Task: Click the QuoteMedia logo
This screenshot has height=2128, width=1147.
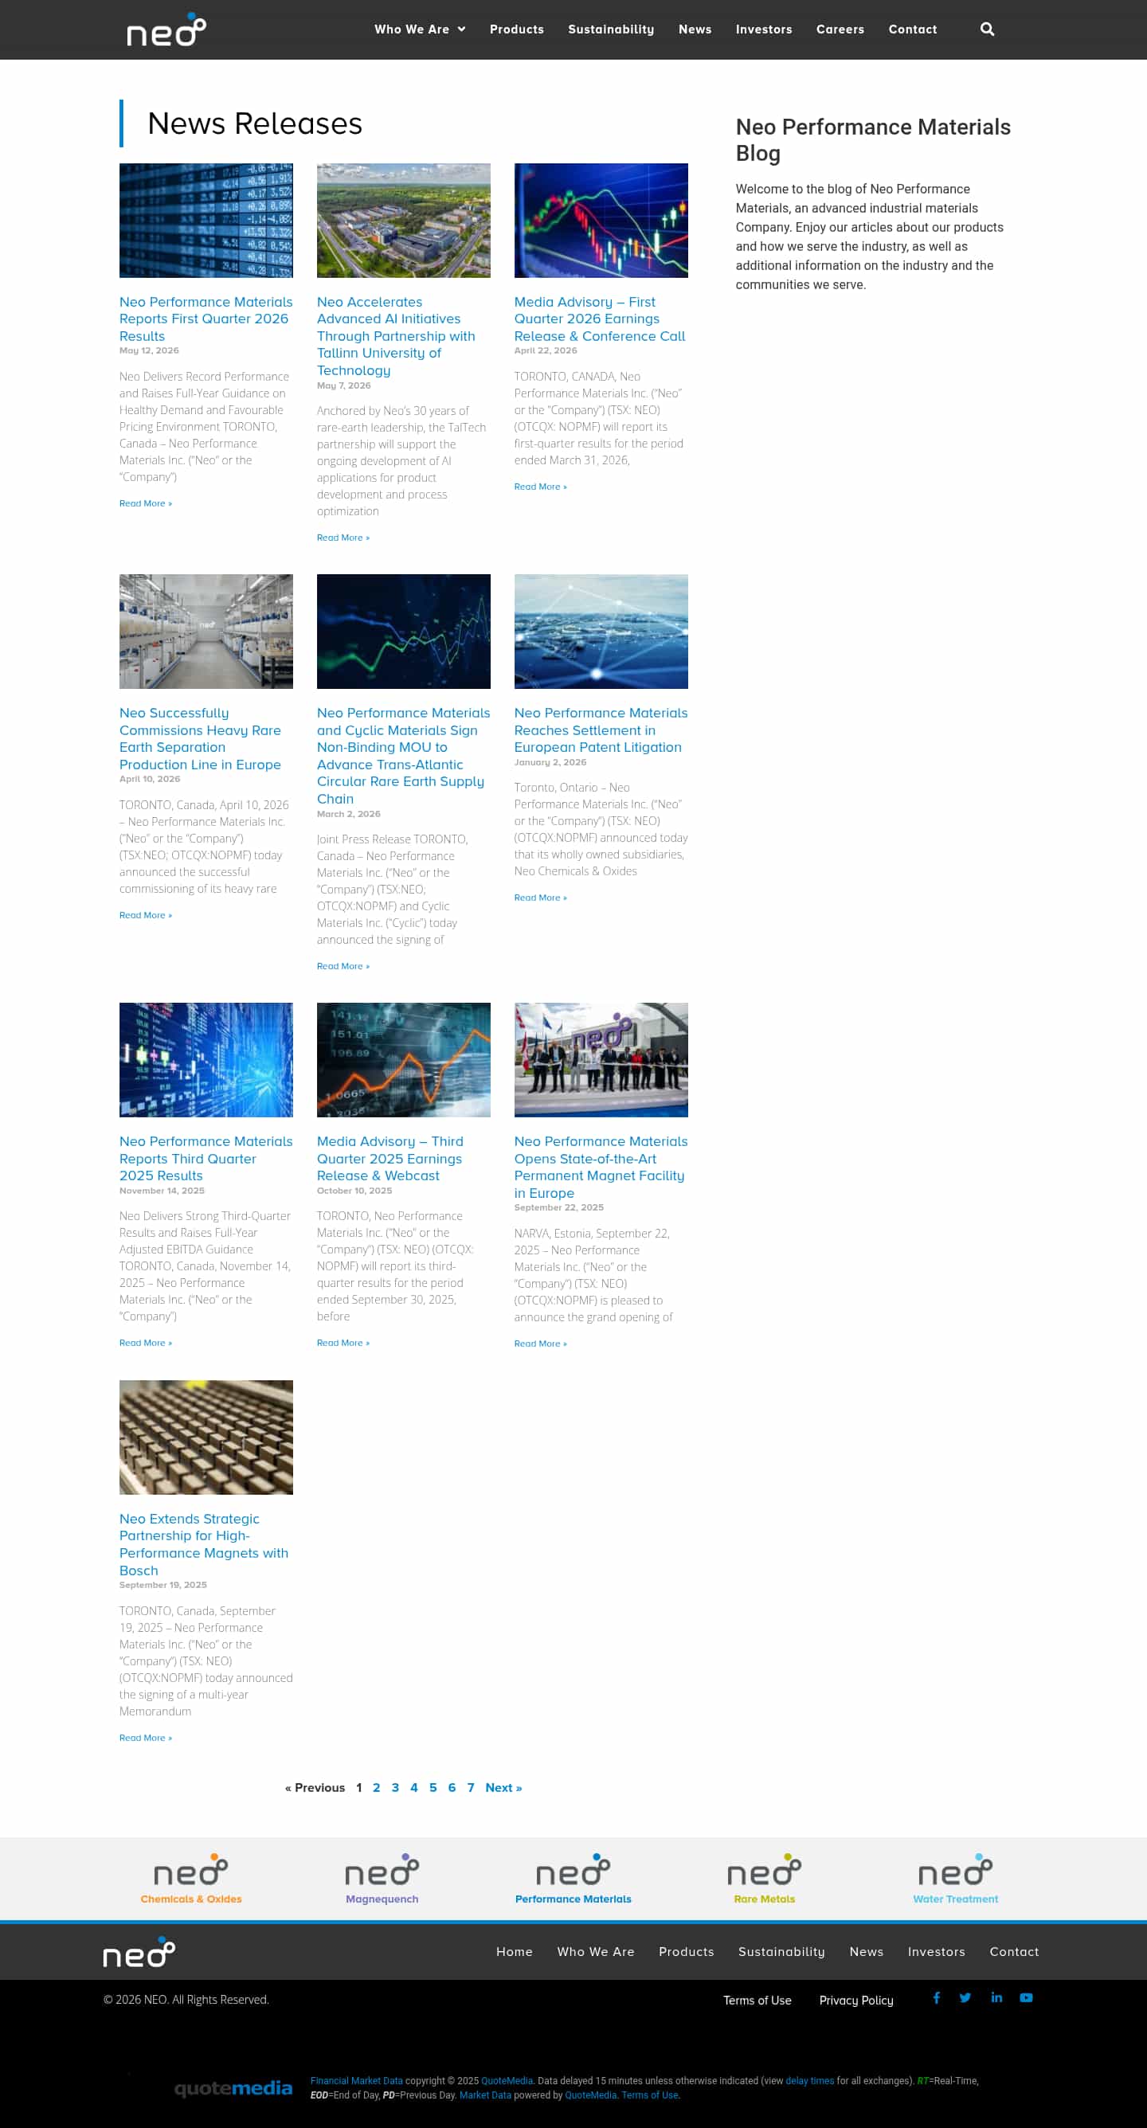Action: [233, 2088]
